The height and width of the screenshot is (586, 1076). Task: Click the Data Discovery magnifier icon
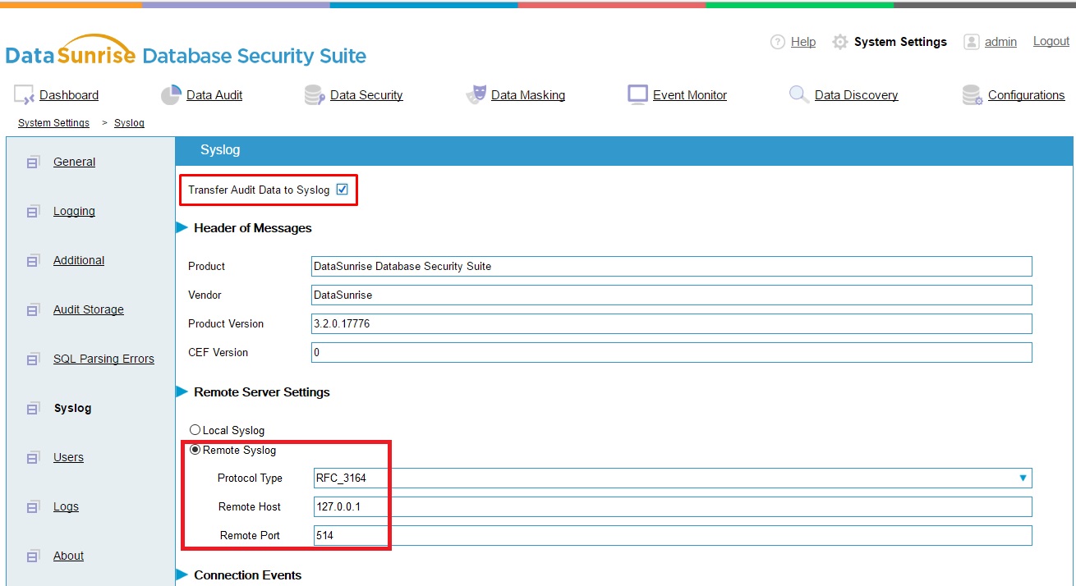pyautogui.click(x=798, y=95)
